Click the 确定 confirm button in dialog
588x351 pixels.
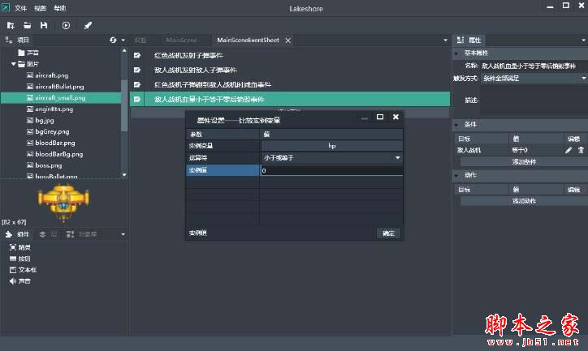[388, 233]
